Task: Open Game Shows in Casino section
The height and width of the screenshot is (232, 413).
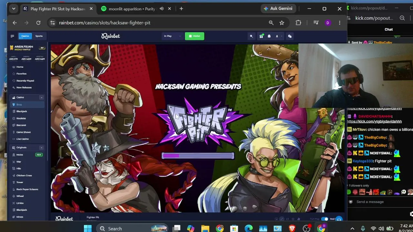Action: pos(24,132)
